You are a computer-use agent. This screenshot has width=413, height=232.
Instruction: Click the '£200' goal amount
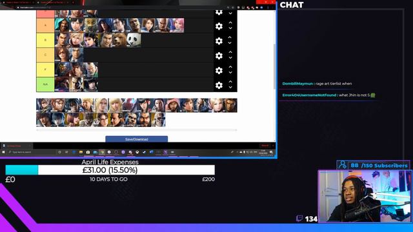pos(208,179)
